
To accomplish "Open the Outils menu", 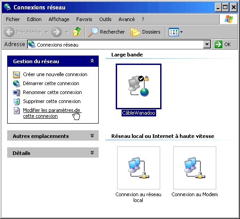I will [x=105, y=19].
